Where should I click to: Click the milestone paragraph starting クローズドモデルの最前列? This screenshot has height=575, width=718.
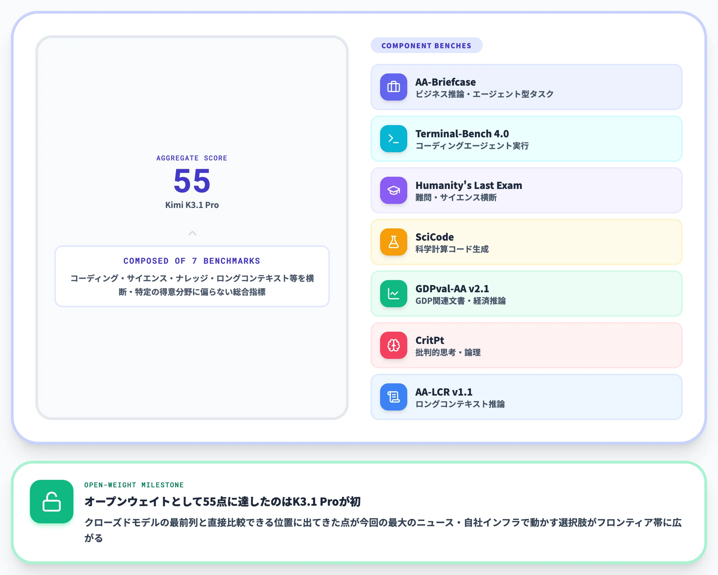(x=383, y=530)
